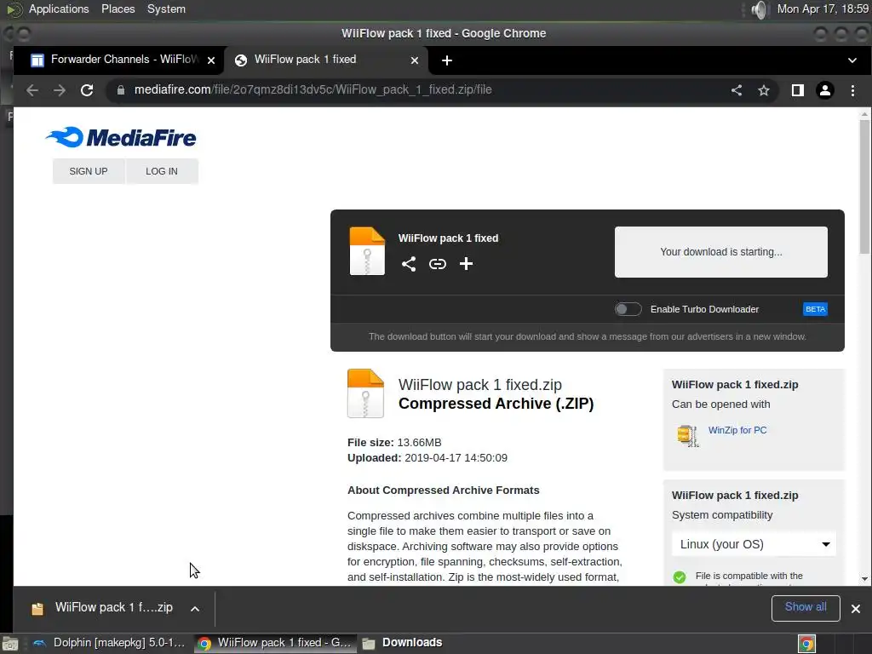Click 'Uploaded: 2019-04-17 14:50:09' text
Screen dimensions: 872x654
[427, 457]
